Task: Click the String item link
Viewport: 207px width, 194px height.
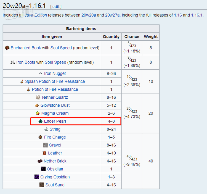Action: 55,129
